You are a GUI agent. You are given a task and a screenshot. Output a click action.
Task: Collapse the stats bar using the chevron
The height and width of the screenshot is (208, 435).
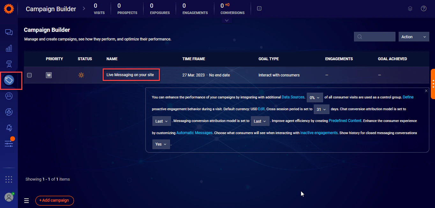(226, 20)
